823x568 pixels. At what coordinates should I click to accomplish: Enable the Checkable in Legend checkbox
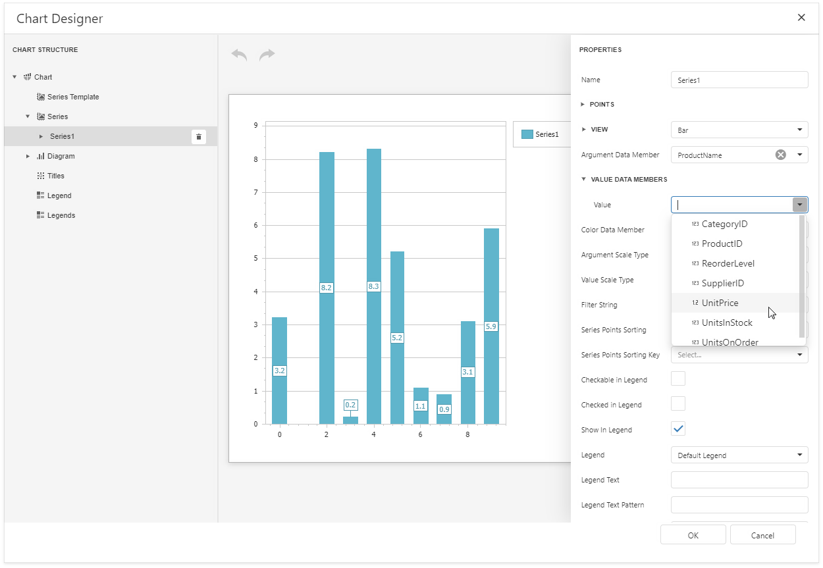[677, 379]
